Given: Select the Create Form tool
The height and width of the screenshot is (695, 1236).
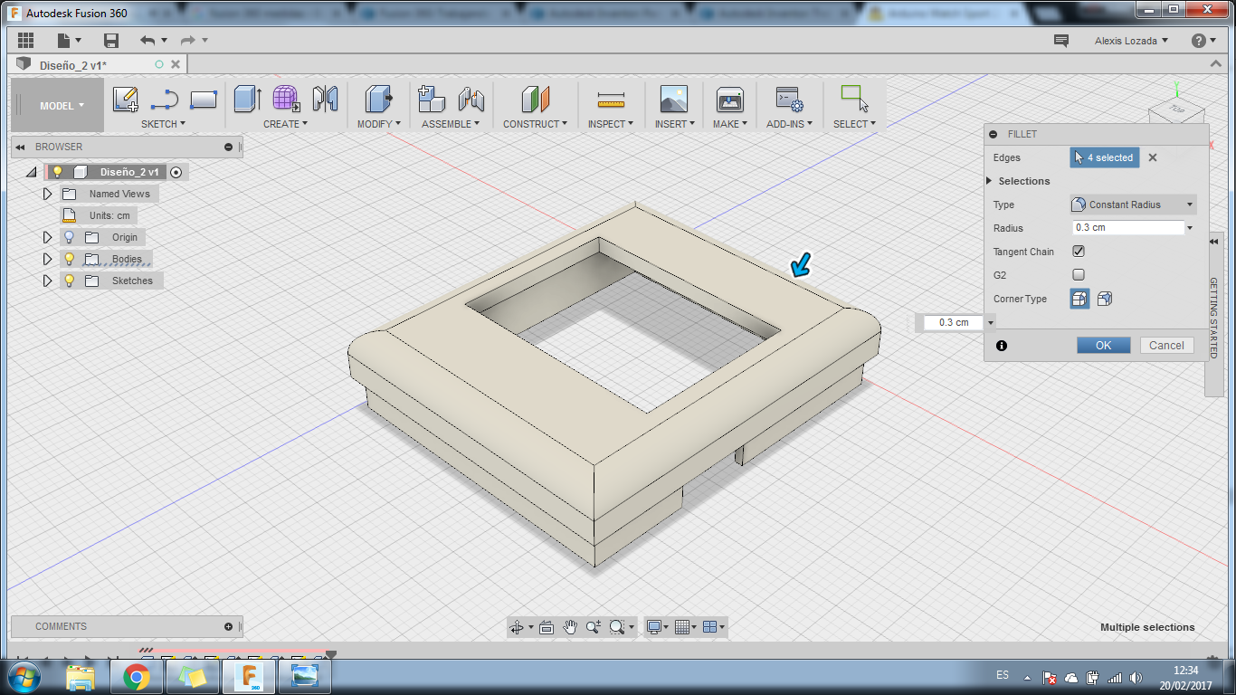Looking at the screenshot, I should point(286,99).
